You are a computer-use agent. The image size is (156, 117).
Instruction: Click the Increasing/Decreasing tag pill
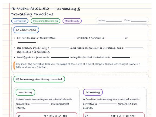click(45, 21)
